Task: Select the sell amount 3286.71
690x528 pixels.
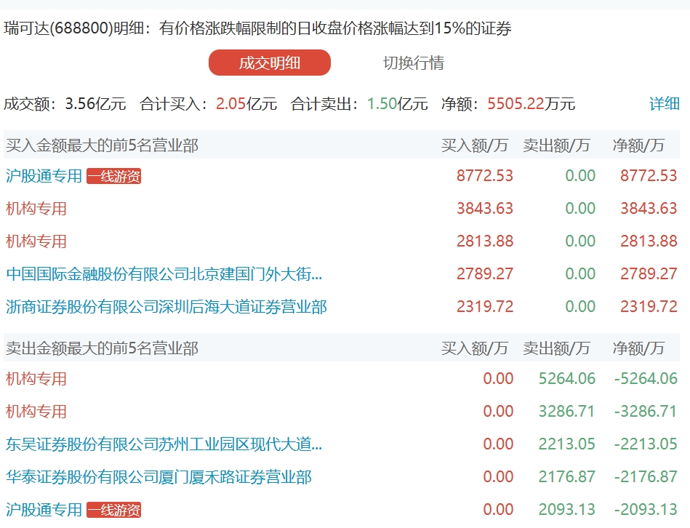Action: [567, 411]
